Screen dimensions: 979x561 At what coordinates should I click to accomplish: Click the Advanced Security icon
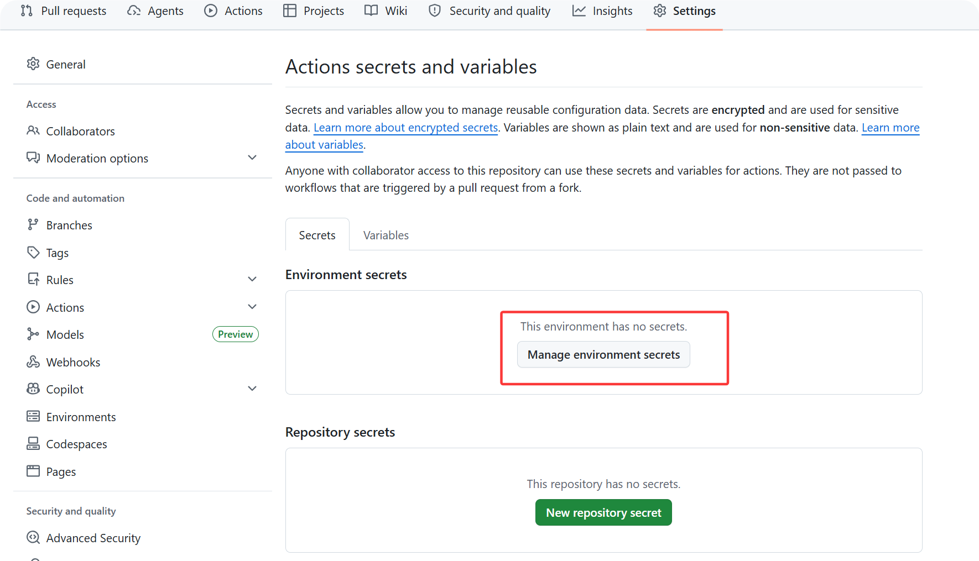pyautogui.click(x=33, y=538)
